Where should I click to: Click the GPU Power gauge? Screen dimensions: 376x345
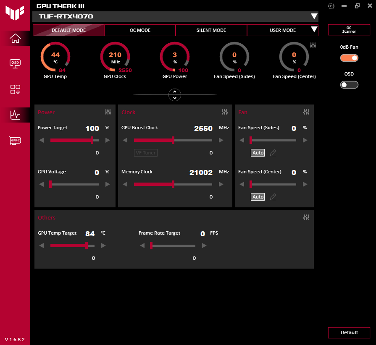point(175,57)
